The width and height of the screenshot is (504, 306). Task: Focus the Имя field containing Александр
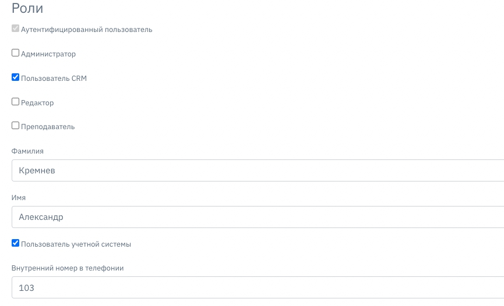[258, 217]
